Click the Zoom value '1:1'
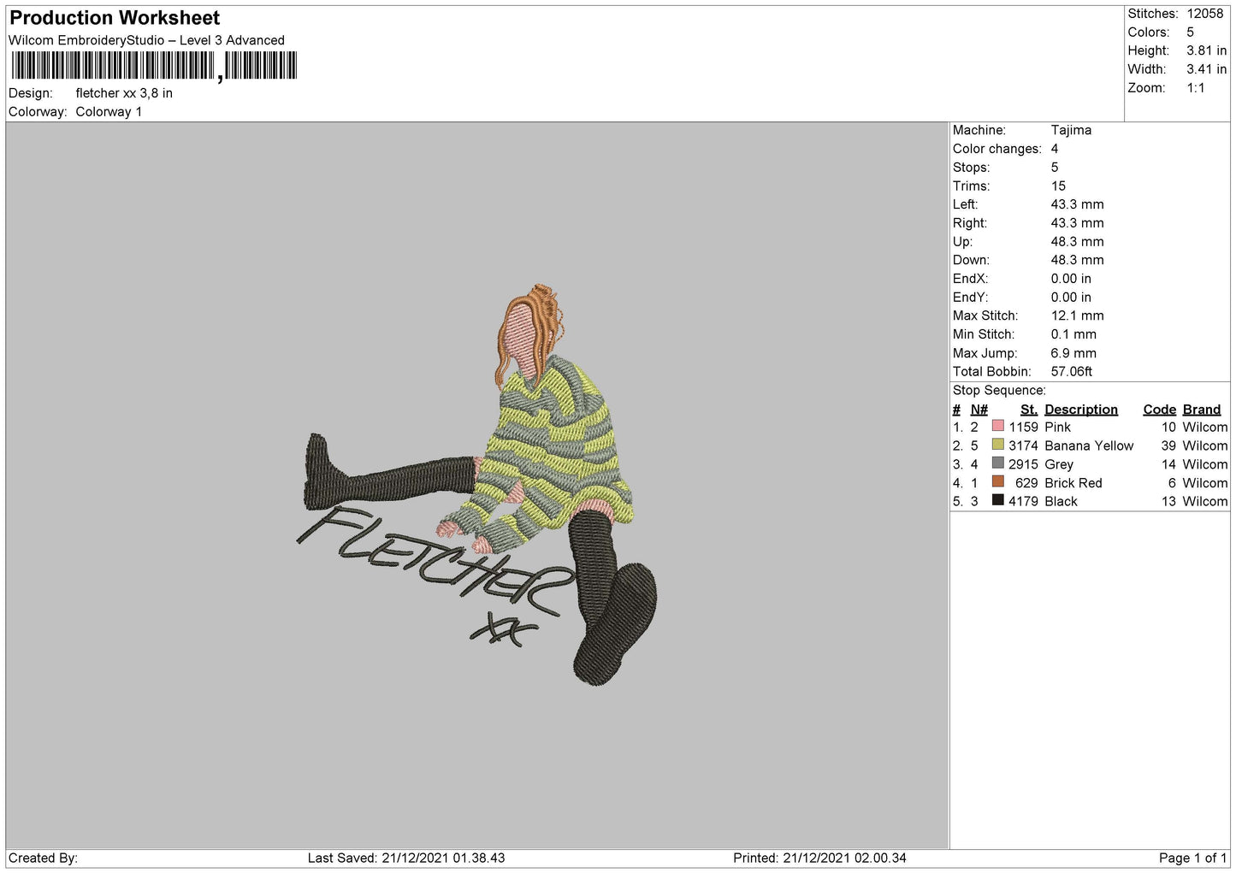This screenshot has height=873, width=1236. click(x=1195, y=88)
